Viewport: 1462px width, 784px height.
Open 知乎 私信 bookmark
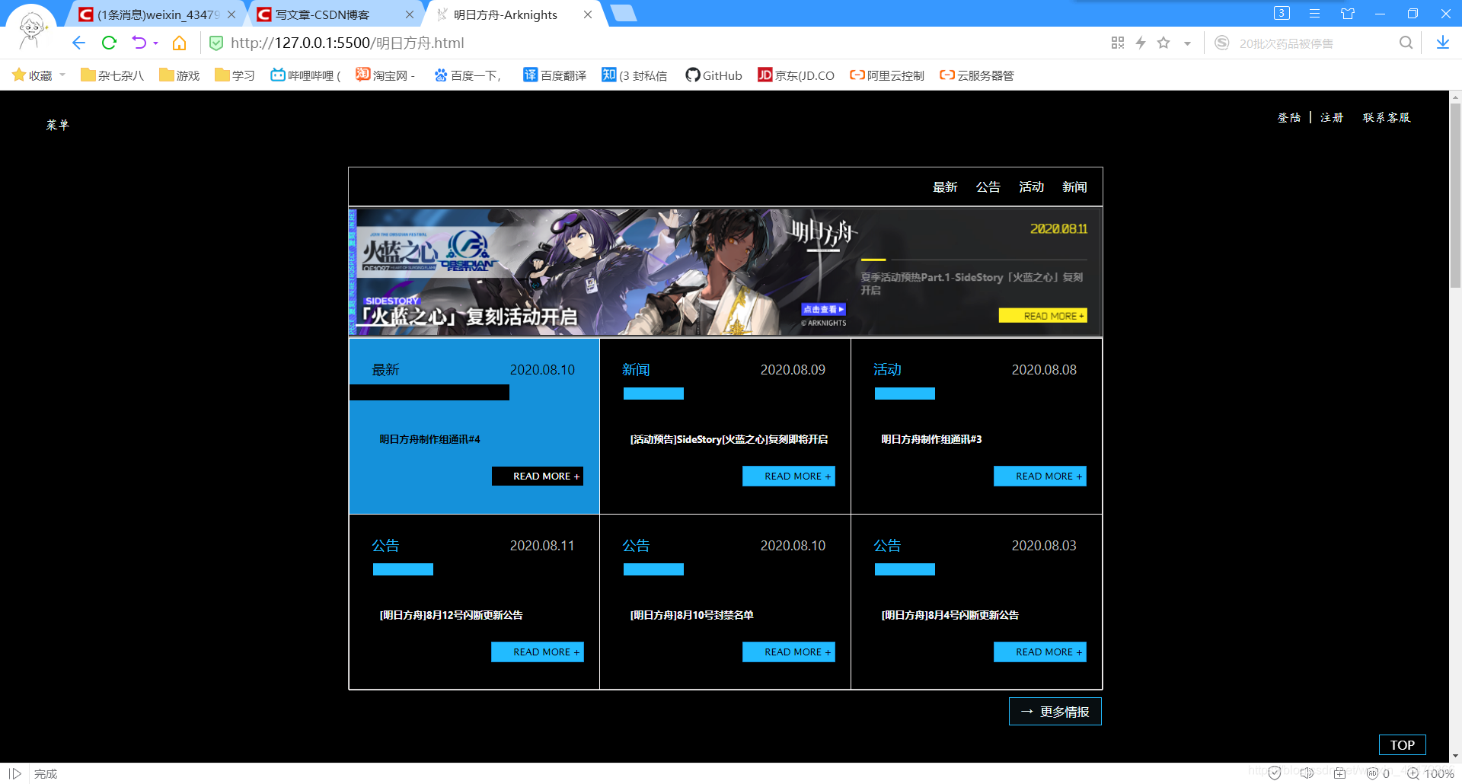tap(634, 75)
